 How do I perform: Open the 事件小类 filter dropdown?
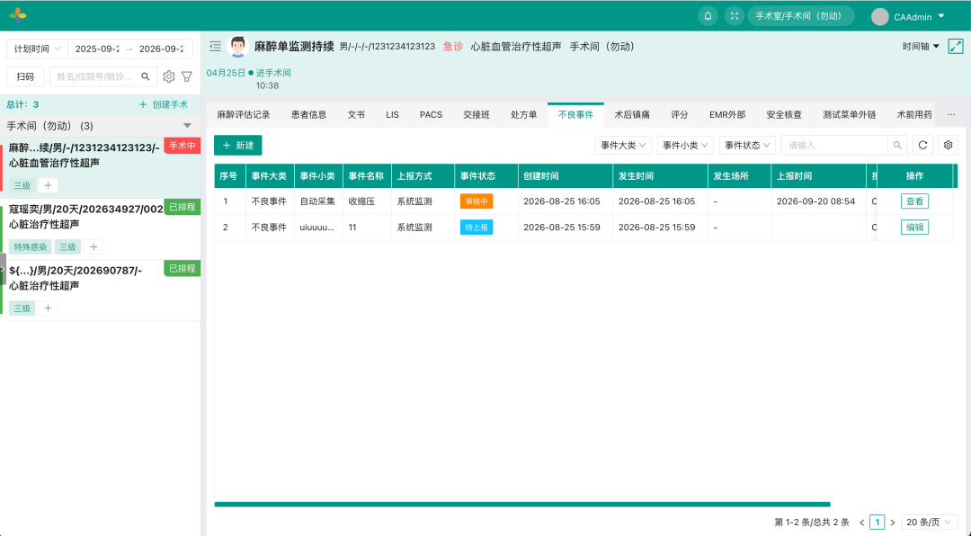coord(685,145)
